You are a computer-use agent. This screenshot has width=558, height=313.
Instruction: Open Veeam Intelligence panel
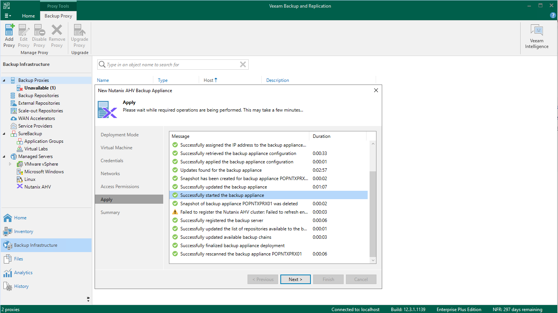[x=537, y=37]
